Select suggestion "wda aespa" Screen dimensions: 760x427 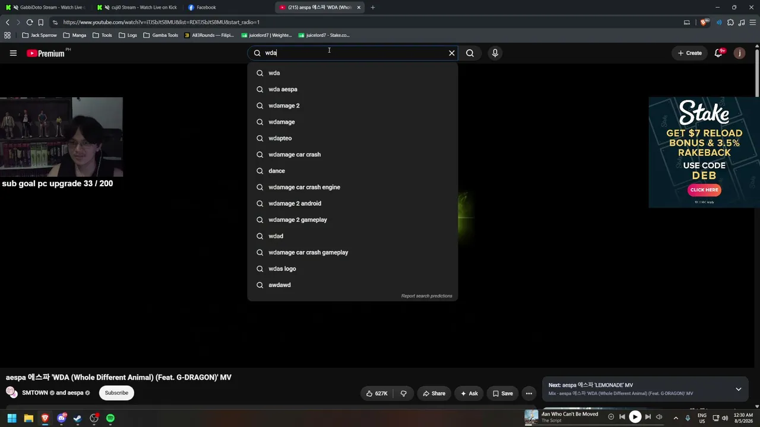[x=353, y=89]
